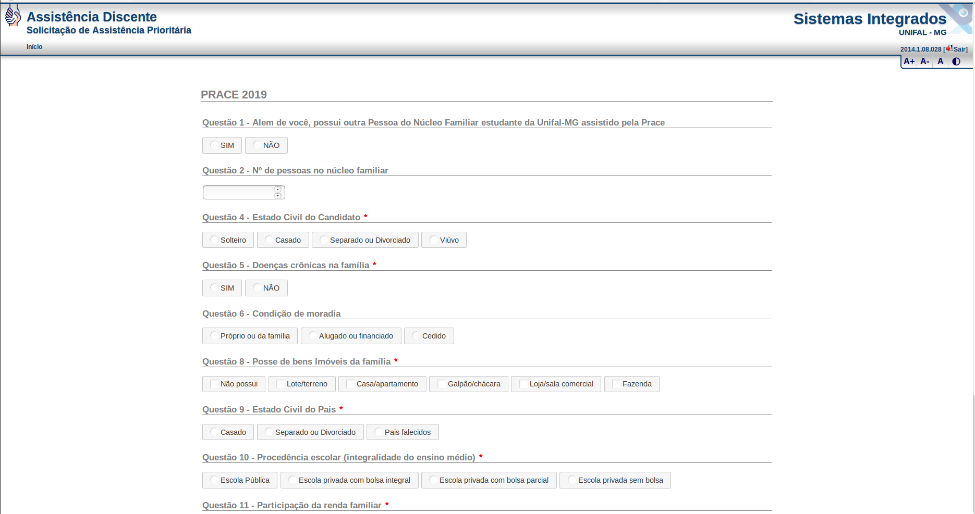Choose Casado for Questão 4
Viewport: 975px width, 514px height.
click(x=283, y=240)
